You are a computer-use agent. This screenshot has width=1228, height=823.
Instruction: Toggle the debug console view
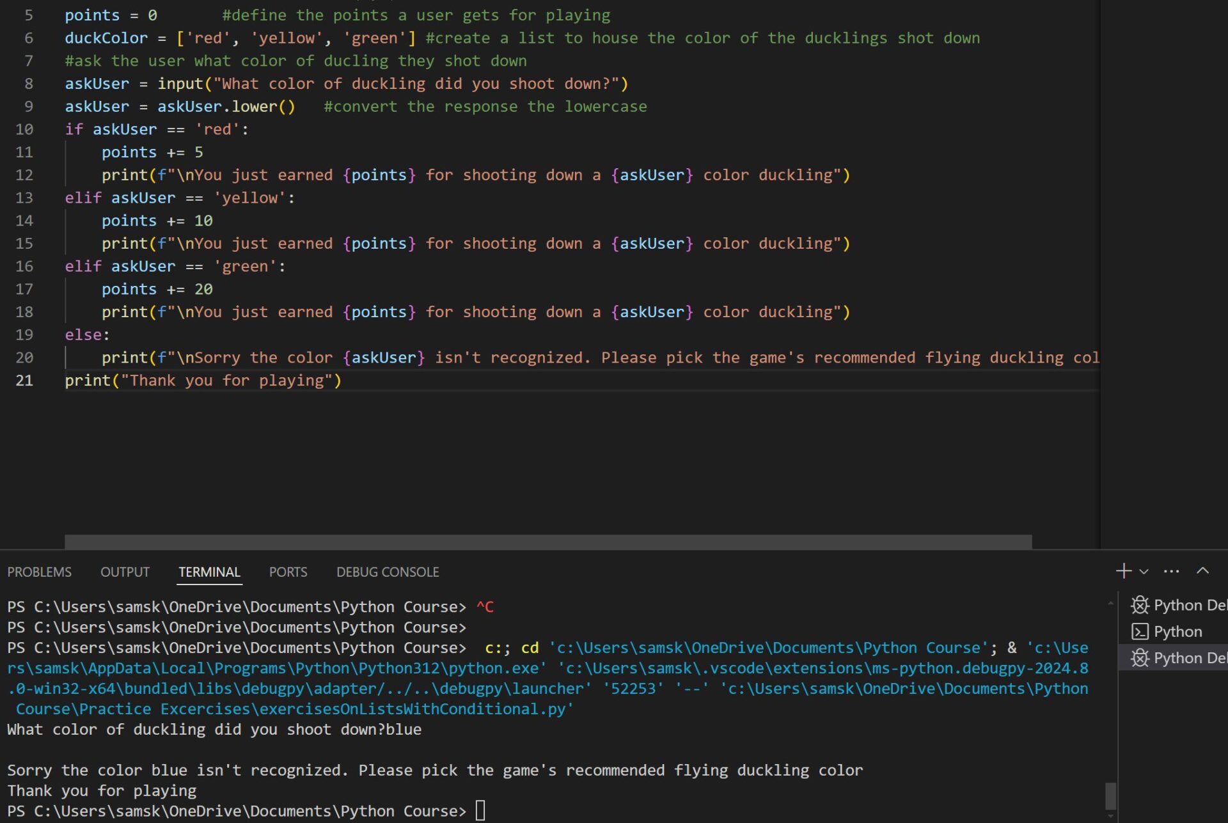pyautogui.click(x=387, y=571)
